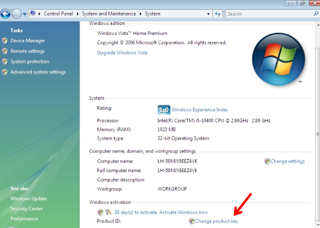This screenshot has height=228, width=320.
Task: Click the WORKGROUP value
Action: click(172, 189)
